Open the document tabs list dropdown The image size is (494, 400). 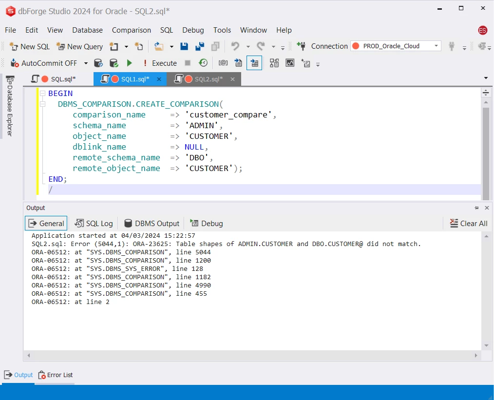(486, 78)
